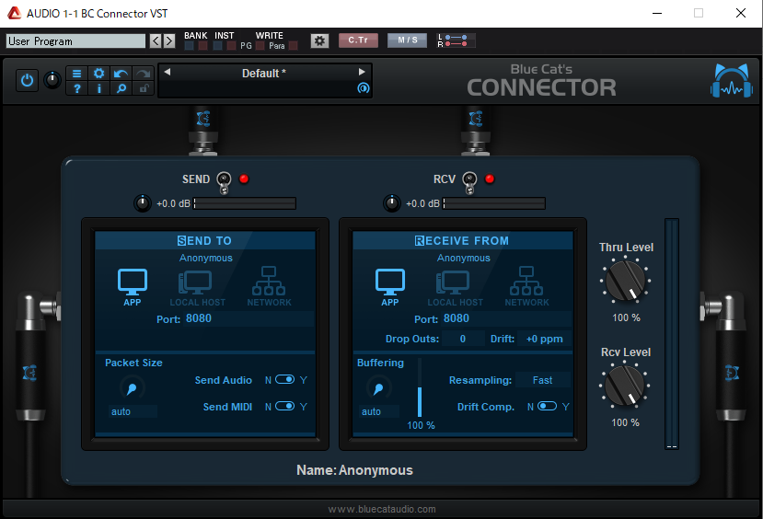Flip the SEND toggle switch
763x519 pixels.
[x=224, y=182]
